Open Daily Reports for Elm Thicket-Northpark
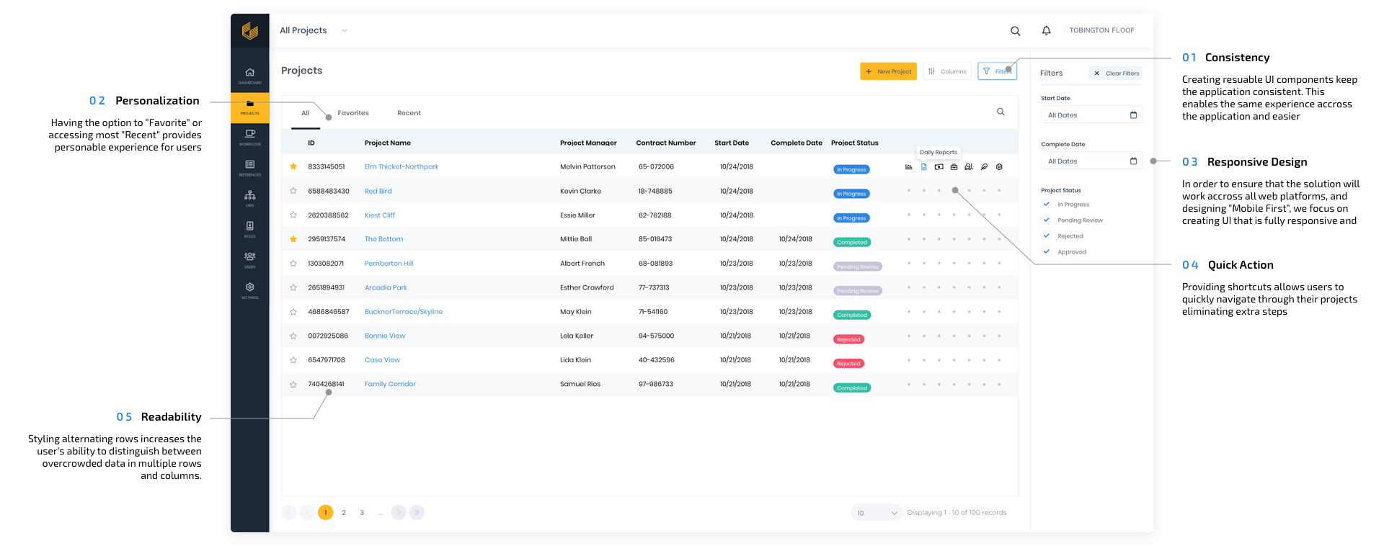The width and height of the screenshot is (1384, 551). click(923, 167)
